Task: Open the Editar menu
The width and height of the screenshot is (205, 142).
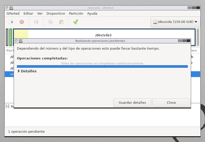Action: click(28, 13)
